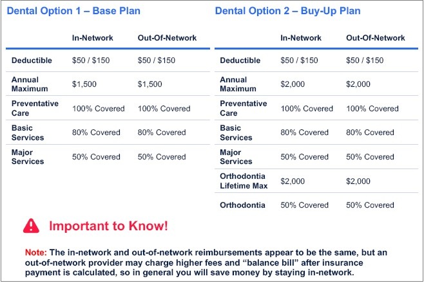Click the Buy-Up Plan Annual Maximum row label

(x=233, y=84)
